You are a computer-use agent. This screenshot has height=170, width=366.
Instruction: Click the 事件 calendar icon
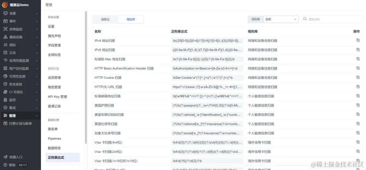pos(6,21)
